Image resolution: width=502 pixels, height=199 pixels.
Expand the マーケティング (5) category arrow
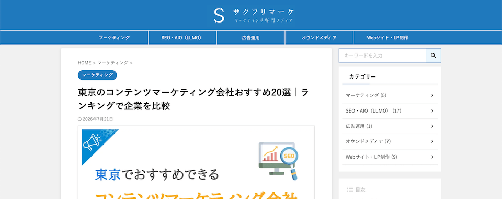coord(432,95)
